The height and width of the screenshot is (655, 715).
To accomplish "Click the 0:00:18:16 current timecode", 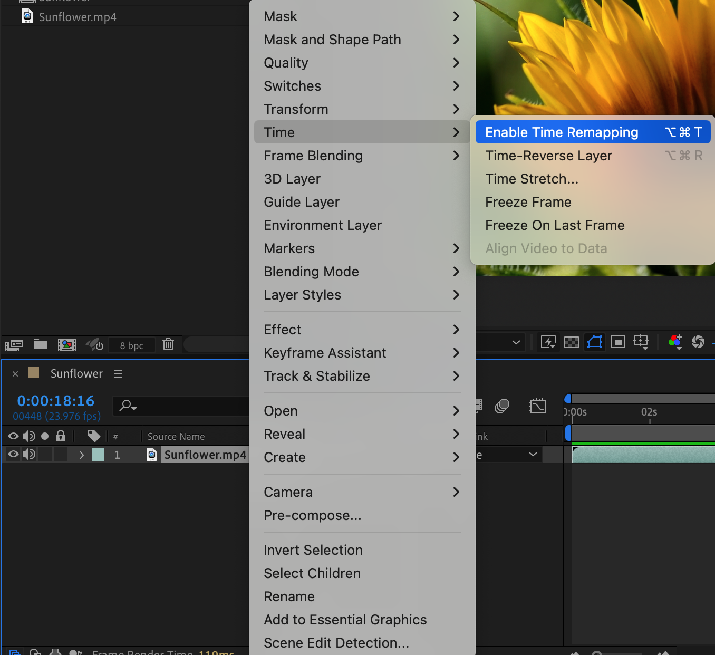I will tap(56, 401).
